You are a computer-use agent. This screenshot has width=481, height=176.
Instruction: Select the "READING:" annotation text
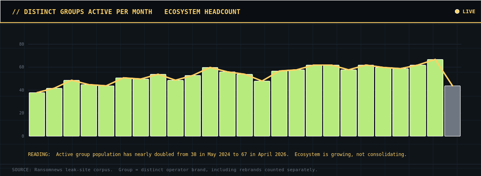coord(39,154)
